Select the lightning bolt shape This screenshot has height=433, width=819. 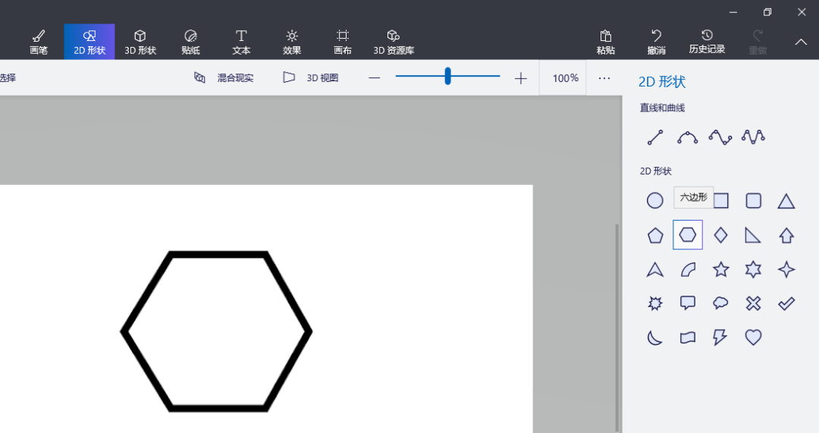point(720,337)
